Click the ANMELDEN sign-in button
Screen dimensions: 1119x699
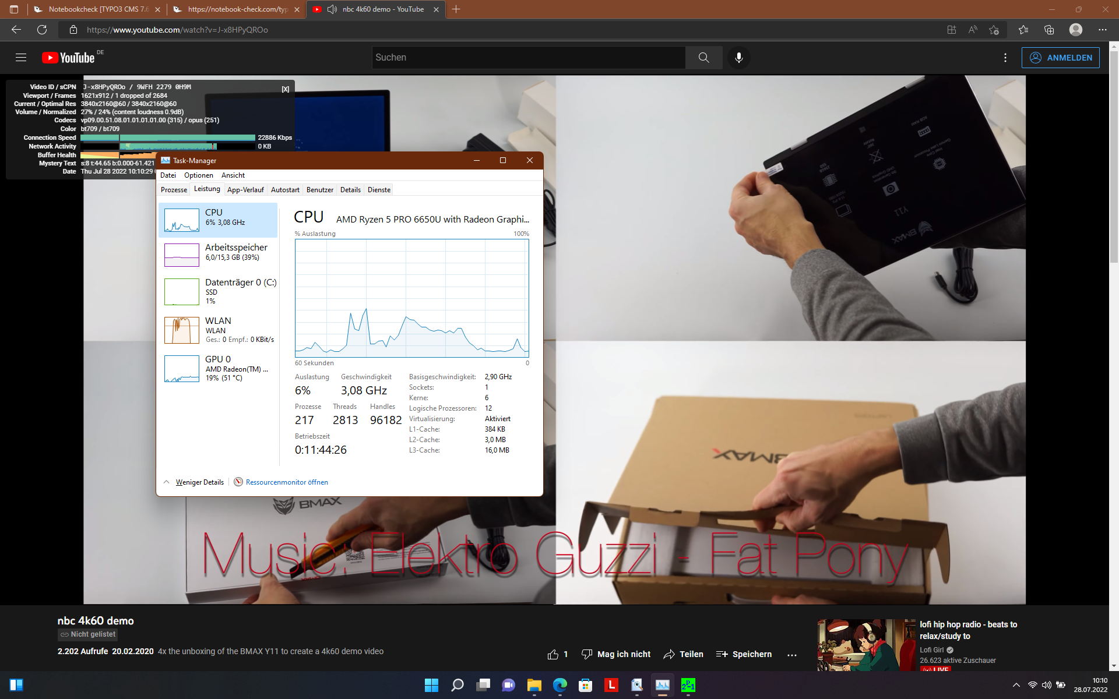[1060, 58]
